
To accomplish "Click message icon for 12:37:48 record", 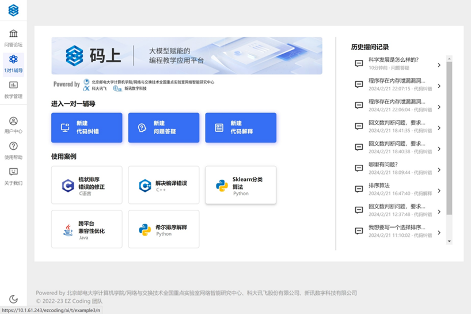I will pos(359,210).
